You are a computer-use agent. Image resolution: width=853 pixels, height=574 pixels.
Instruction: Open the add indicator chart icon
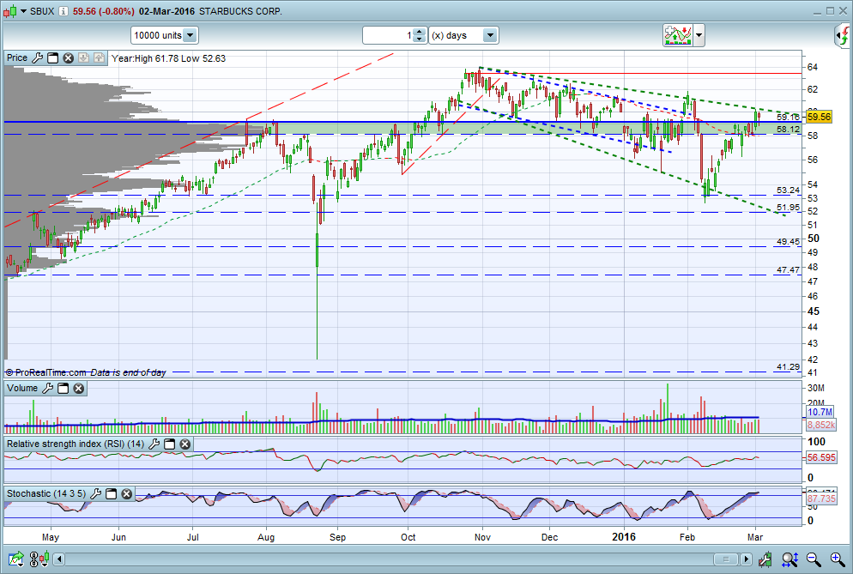(x=677, y=35)
